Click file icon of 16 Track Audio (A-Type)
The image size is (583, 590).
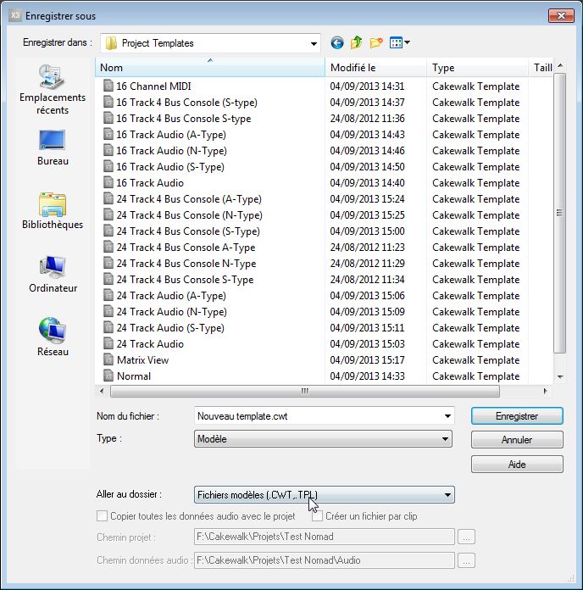(108, 134)
